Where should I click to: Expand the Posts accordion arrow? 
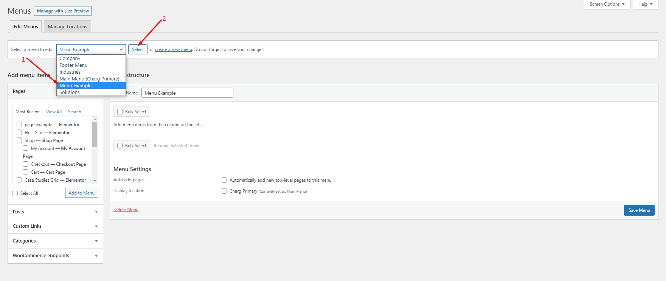(96, 212)
